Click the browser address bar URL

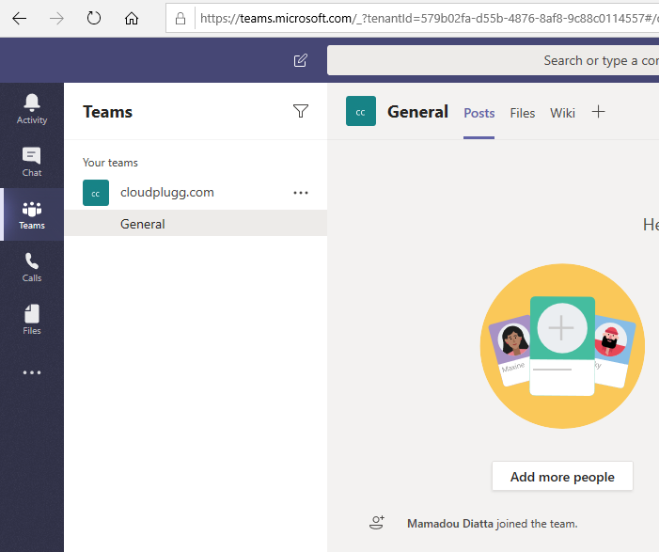429,18
